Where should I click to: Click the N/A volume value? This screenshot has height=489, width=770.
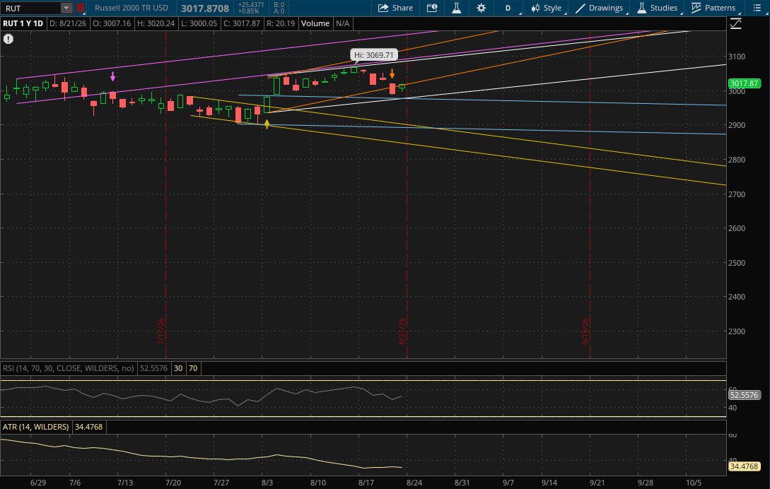click(343, 23)
